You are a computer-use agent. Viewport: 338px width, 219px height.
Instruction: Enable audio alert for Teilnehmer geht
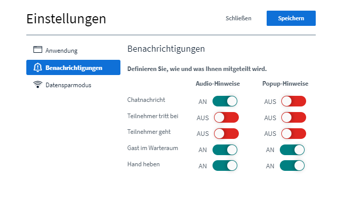(226, 133)
